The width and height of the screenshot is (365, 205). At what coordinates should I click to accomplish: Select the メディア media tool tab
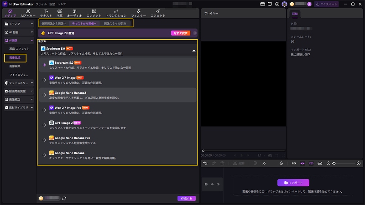10,13
